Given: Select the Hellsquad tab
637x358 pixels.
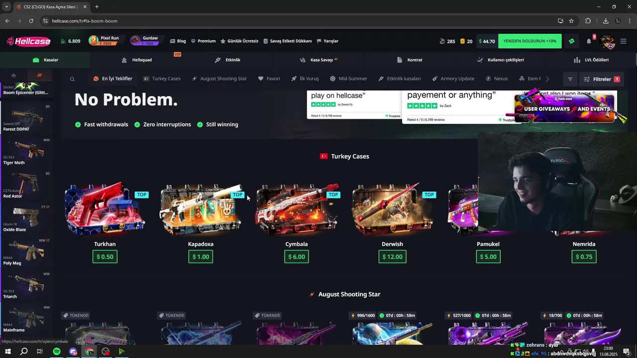Looking at the screenshot, I should [137, 60].
